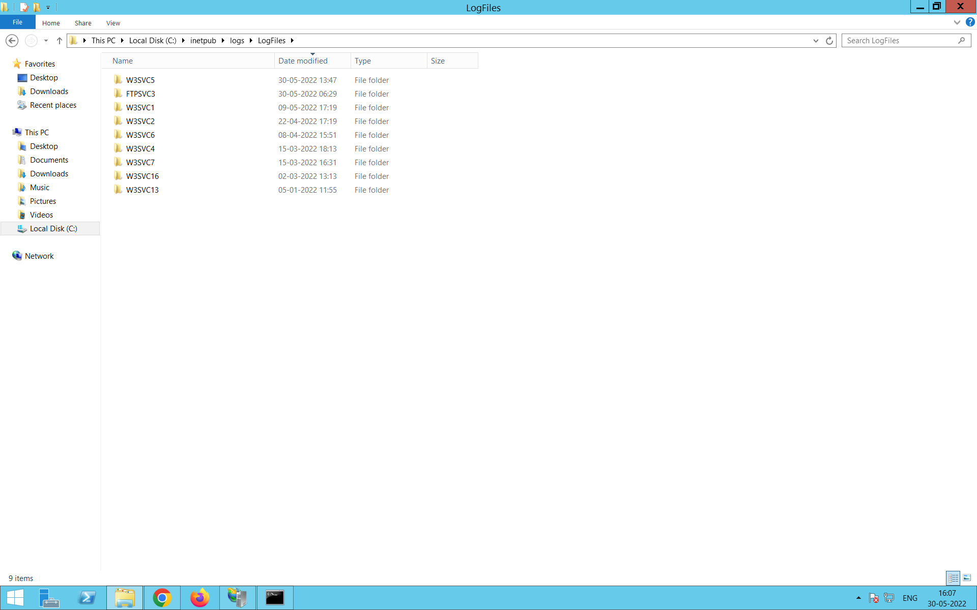Image resolution: width=977 pixels, height=610 pixels.
Task: Open Firefox from the taskbar
Action: (199, 598)
